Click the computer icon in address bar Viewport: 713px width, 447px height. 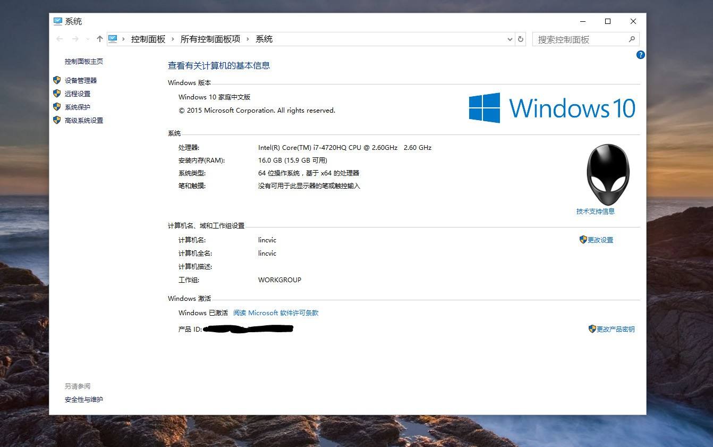tap(113, 39)
